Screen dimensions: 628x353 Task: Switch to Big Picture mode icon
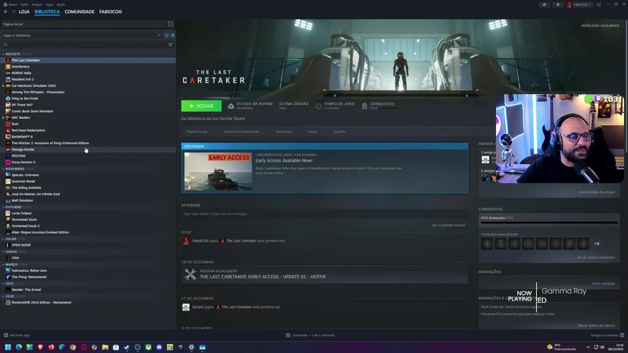point(599,4)
